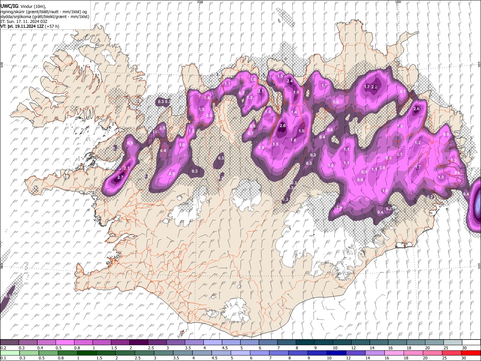
Task: Click the pale green 0.1 legend swatch
Action: tap(10, 353)
